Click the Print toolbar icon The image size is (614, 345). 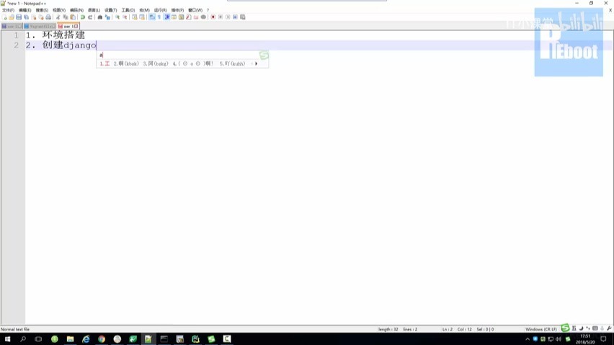pos(48,17)
